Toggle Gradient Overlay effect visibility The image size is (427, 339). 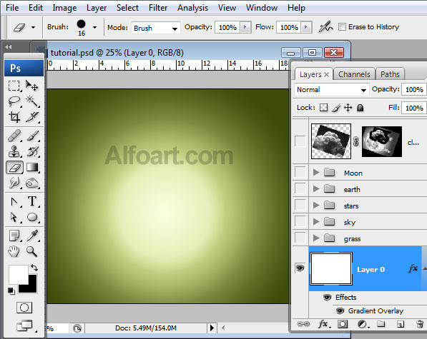pyautogui.click(x=340, y=310)
